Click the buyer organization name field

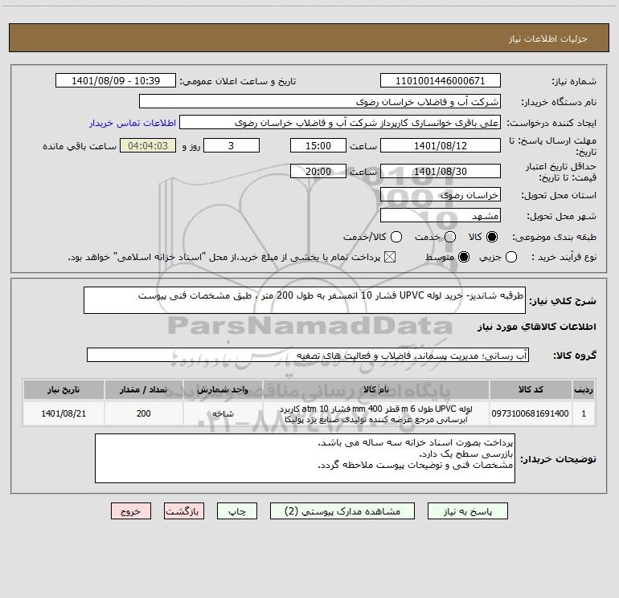point(320,101)
